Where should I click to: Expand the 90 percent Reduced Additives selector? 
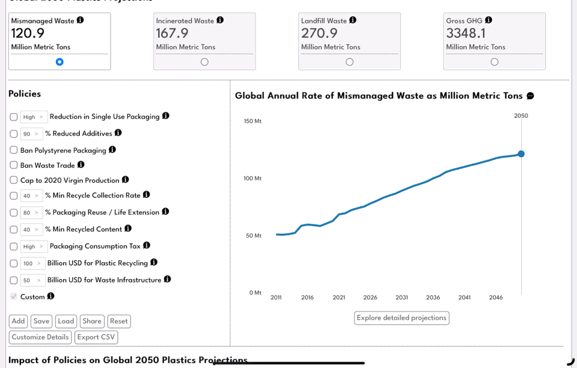tap(33, 133)
